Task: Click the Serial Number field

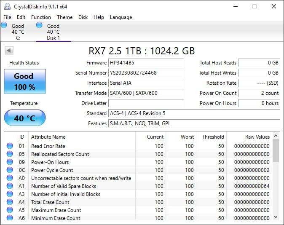Action: pos(146,73)
